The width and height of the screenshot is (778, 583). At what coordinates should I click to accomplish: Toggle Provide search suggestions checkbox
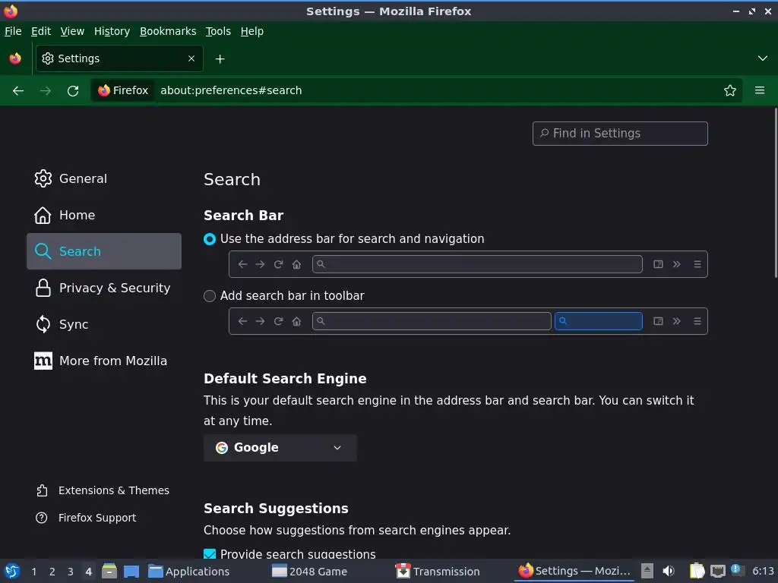pos(210,554)
